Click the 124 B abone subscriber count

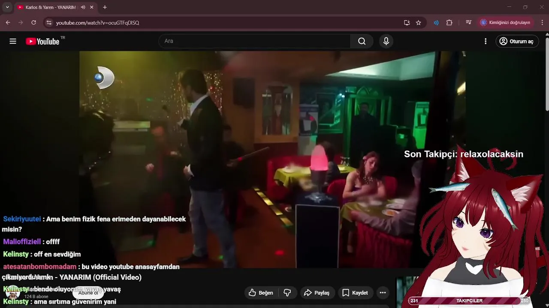[36, 296]
